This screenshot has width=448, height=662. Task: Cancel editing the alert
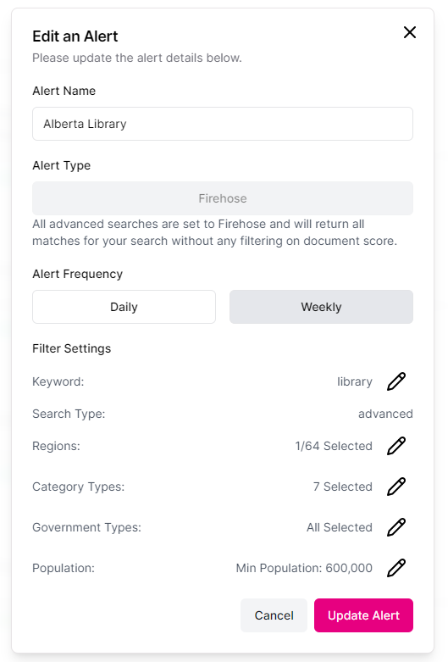pyautogui.click(x=274, y=615)
